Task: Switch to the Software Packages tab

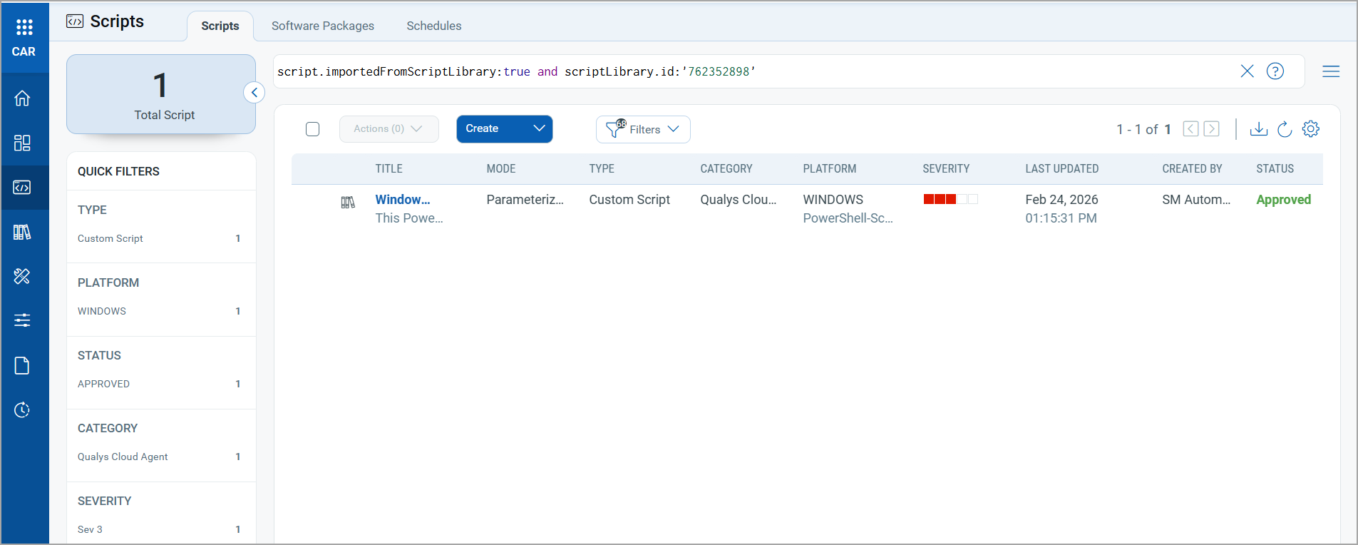Action: click(322, 26)
